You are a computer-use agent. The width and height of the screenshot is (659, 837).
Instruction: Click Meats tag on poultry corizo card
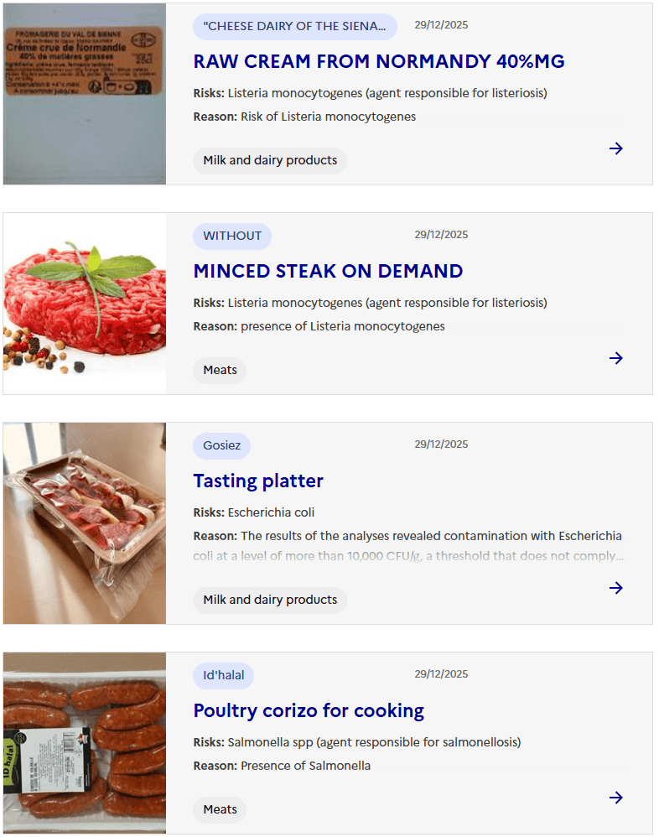pyautogui.click(x=220, y=809)
